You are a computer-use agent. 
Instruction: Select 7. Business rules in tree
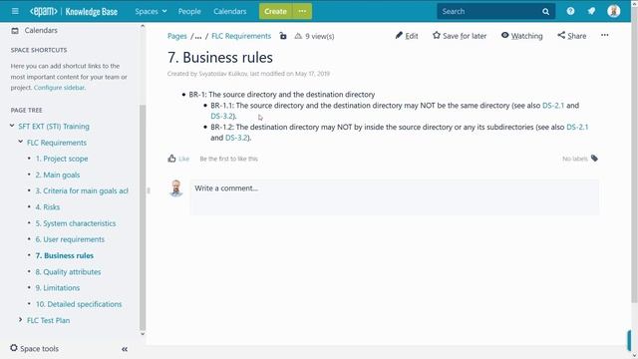pyautogui.click(x=64, y=255)
